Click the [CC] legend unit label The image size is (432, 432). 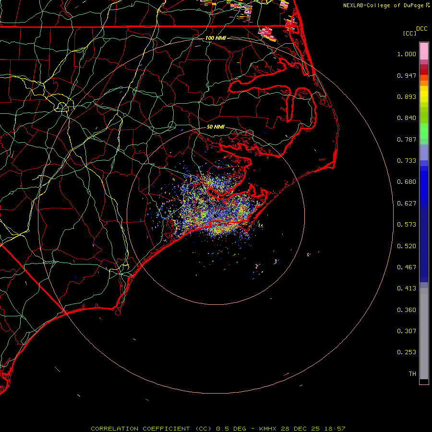pos(409,33)
